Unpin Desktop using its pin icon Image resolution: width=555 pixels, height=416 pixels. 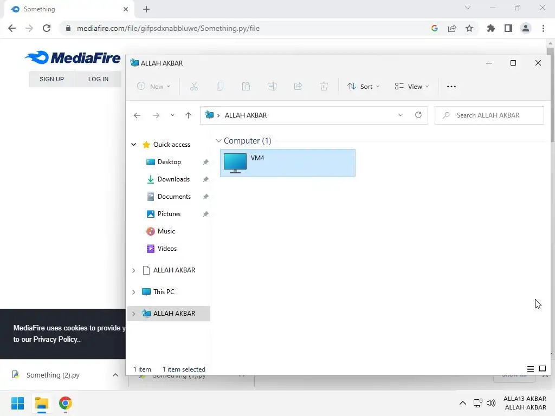pyautogui.click(x=205, y=162)
